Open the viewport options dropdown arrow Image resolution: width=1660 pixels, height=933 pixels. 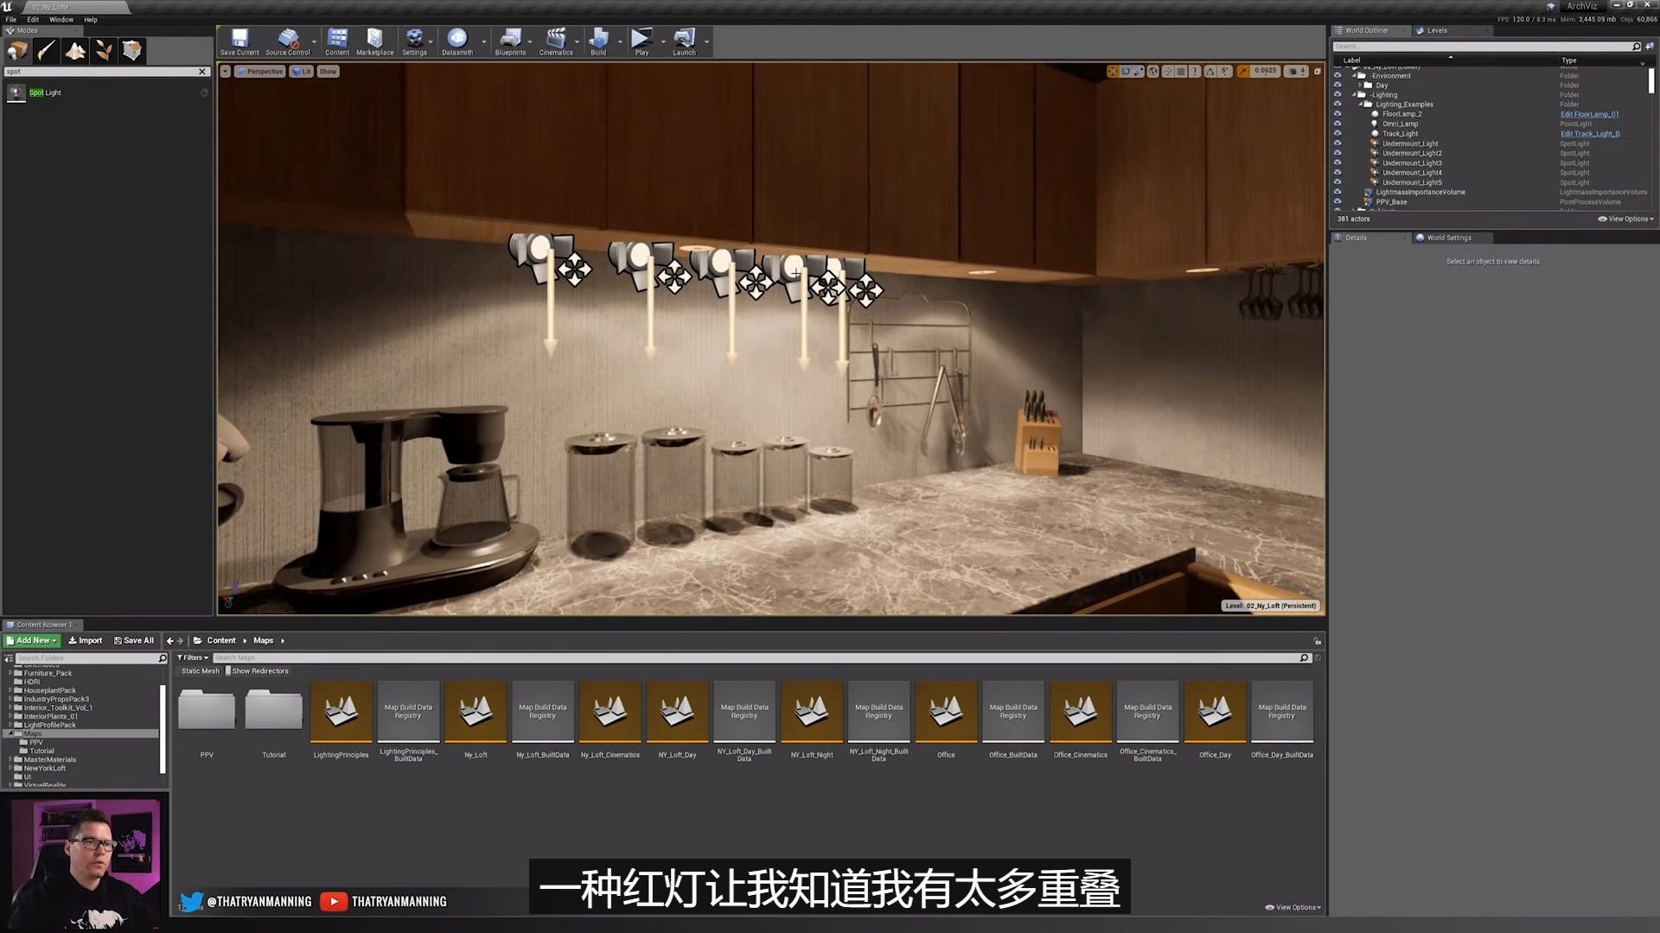coord(226,72)
